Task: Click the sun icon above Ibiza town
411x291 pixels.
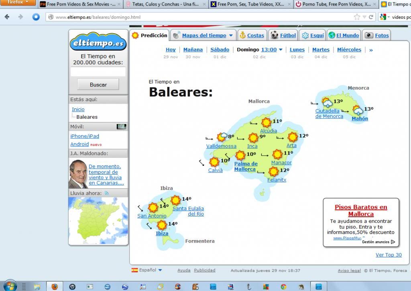Action: coord(162,225)
